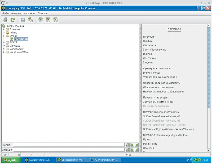Open the Расписание link
This screenshot has width=212, height=164.
(150, 144)
